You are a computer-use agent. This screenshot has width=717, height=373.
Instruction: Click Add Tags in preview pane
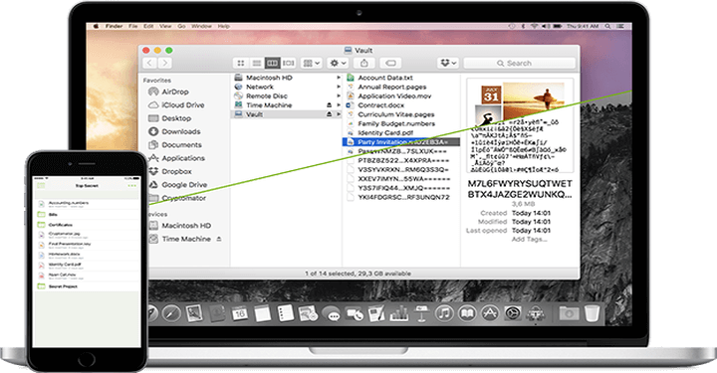click(529, 240)
